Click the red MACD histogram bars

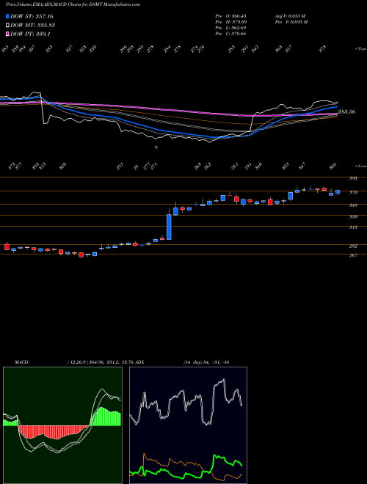click(54, 432)
